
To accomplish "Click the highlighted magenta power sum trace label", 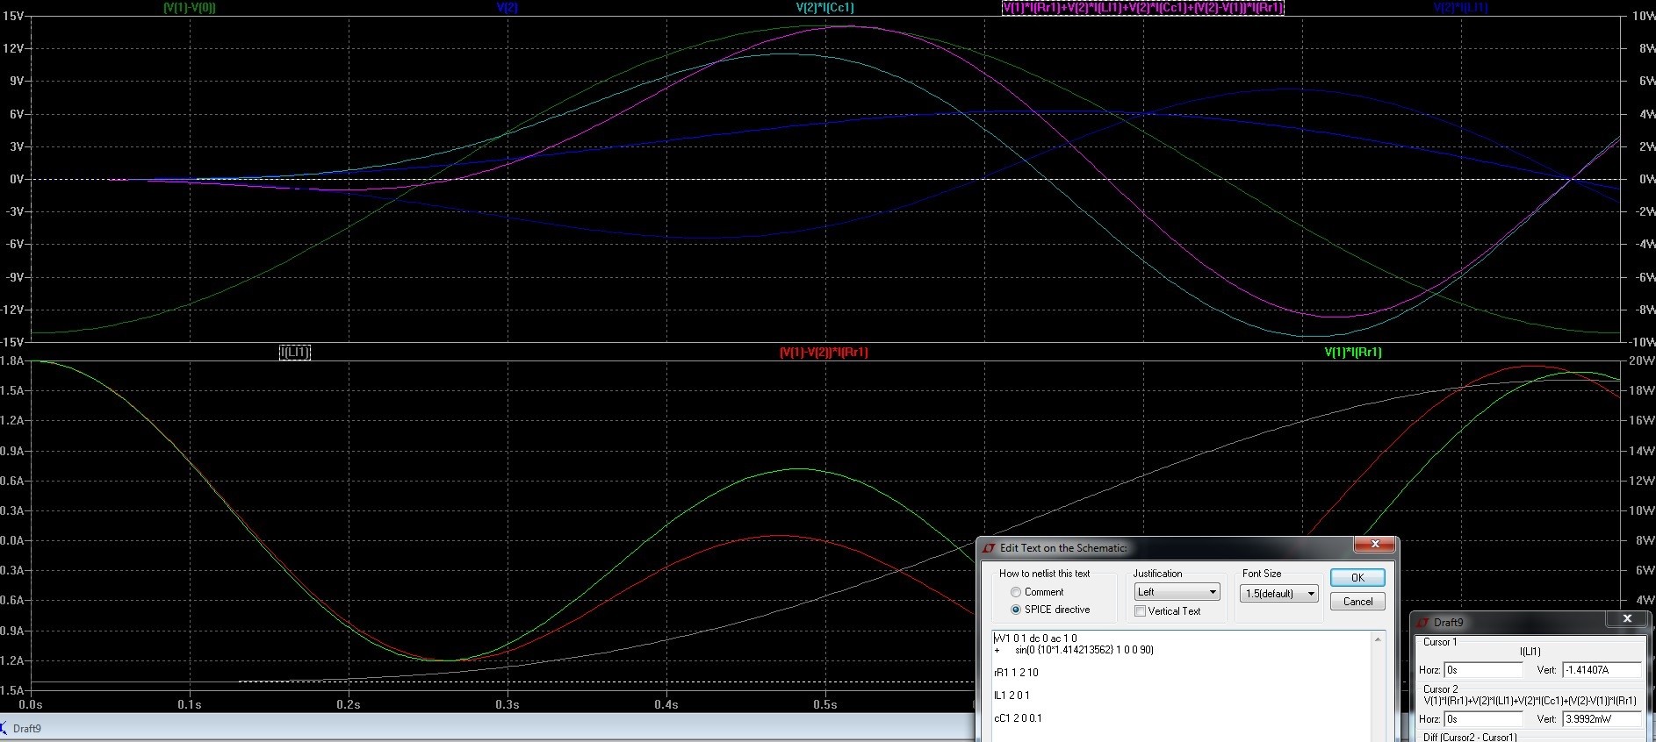I will [1142, 8].
